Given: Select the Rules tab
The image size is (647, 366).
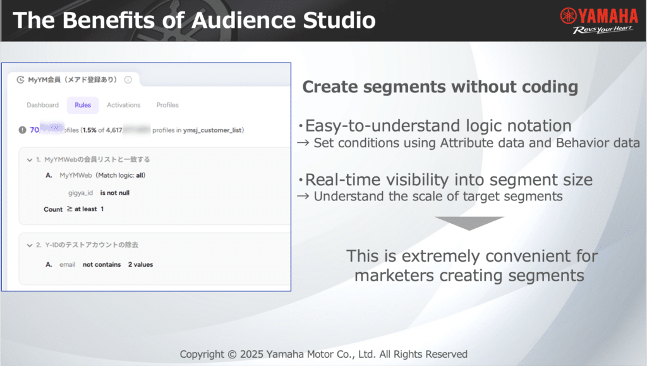Looking at the screenshot, I should click(x=83, y=105).
